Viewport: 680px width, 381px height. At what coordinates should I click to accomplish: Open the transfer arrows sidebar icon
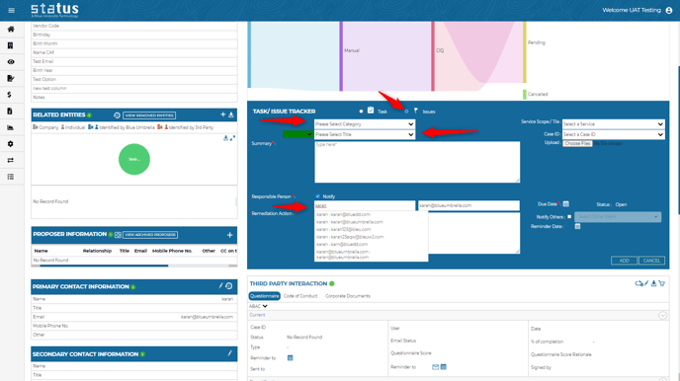(11, 160)
